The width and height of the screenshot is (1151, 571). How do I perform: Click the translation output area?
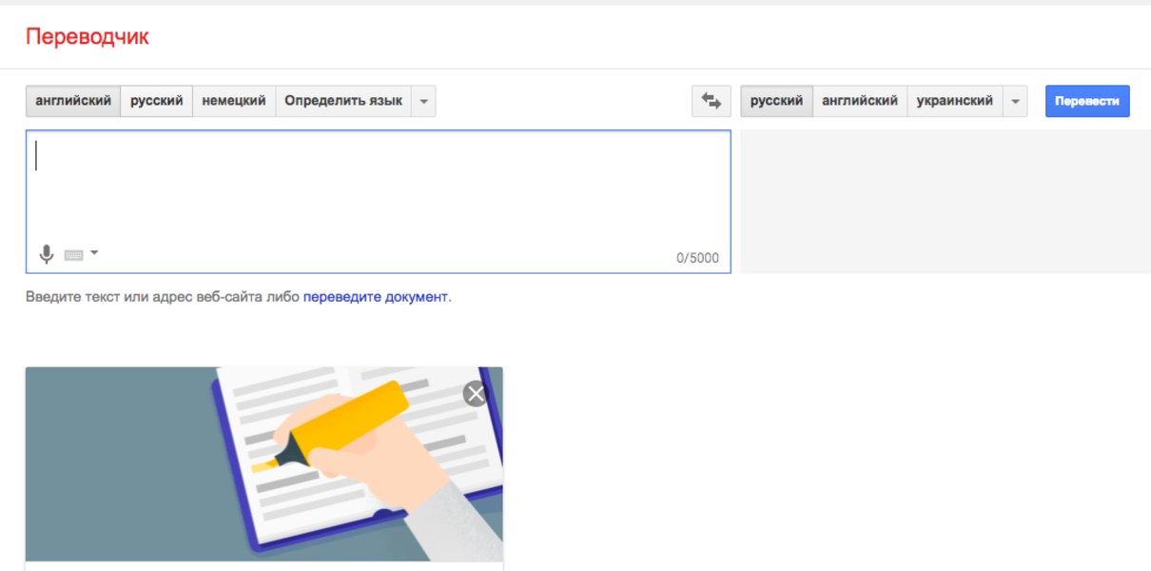pyautogui.click(x=946, y=202)
